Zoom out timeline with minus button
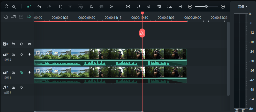The image size is (256, 112). tap(190, 6)
